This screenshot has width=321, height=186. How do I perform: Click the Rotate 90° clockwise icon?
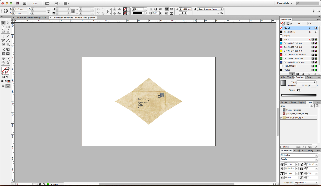[98, 9]
